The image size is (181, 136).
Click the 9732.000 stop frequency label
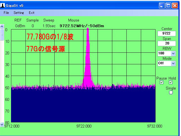155,126
